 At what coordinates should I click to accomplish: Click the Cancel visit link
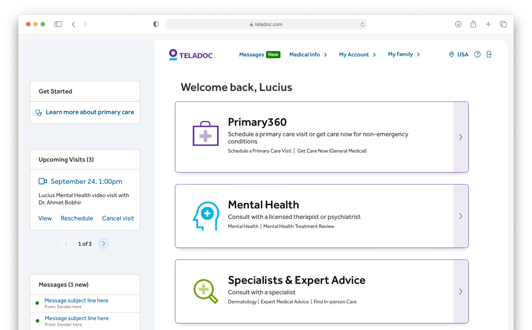pyautogui.click(x=118, y=218)
